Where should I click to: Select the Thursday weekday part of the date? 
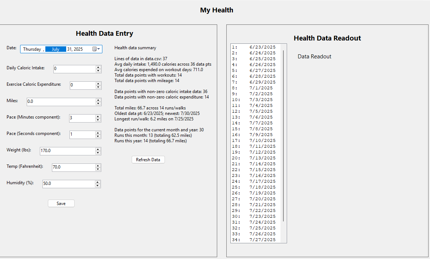32,49
